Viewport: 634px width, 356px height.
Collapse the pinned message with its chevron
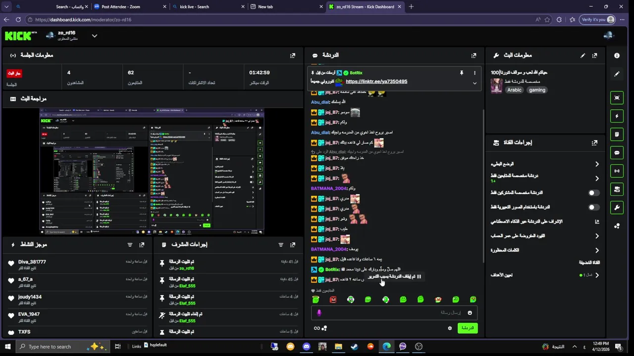pos(475,83)
